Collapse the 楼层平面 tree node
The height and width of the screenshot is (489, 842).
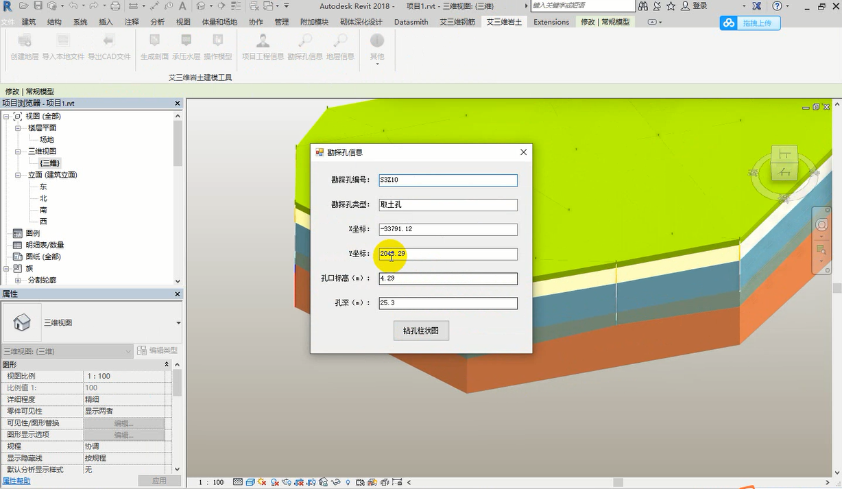[x=19, y=128]
